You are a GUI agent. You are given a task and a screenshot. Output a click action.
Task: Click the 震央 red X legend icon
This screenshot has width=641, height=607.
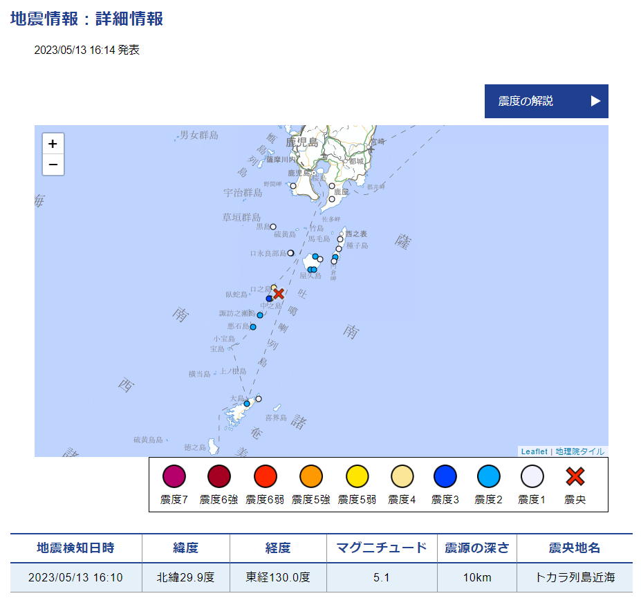pos(575,476)
